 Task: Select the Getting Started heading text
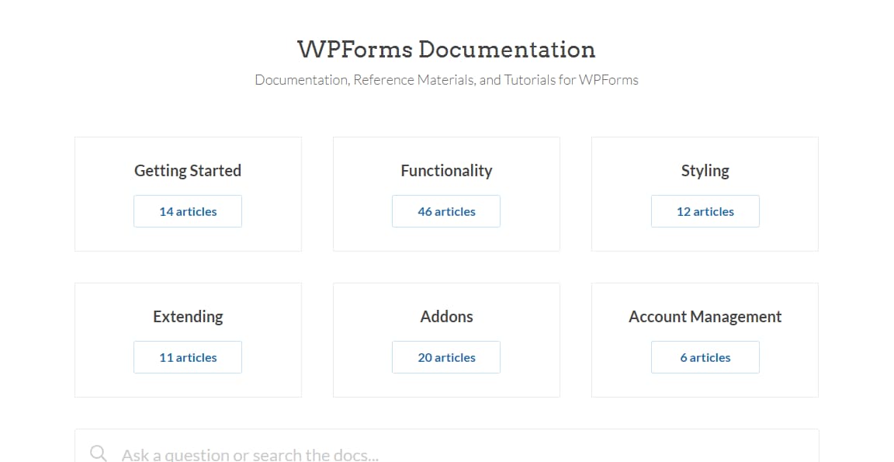[x=188, y=170]
